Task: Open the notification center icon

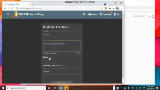Action: click(157, 88)
